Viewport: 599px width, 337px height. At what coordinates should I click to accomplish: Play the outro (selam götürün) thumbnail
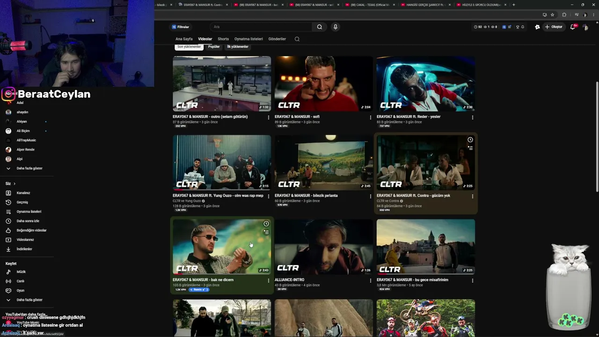coord(222,84)
